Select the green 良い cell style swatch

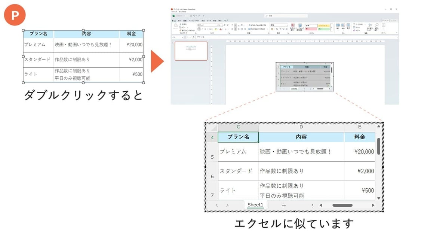point(325,29)
